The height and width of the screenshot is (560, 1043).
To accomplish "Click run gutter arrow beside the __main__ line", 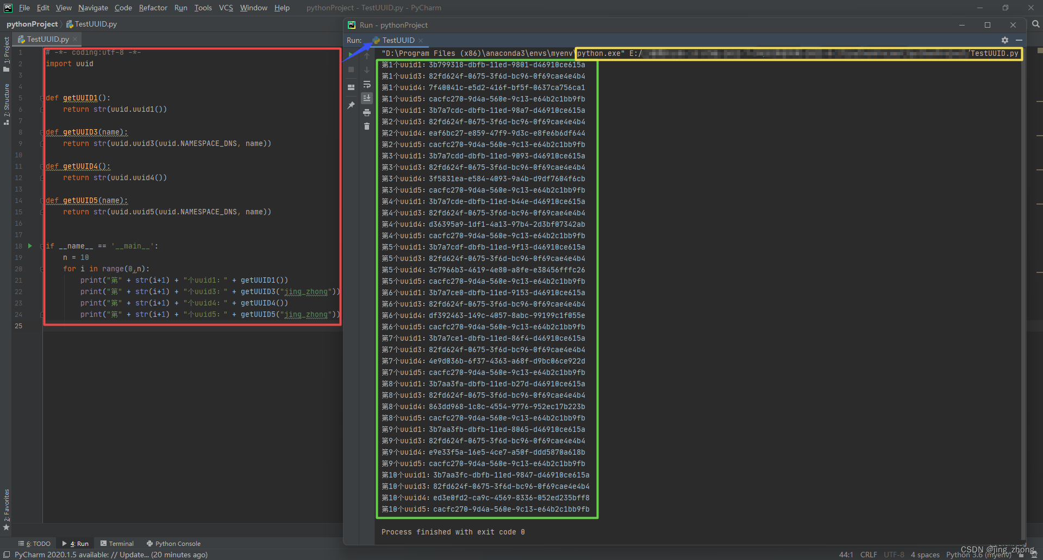I will click(x=30, y=246).
